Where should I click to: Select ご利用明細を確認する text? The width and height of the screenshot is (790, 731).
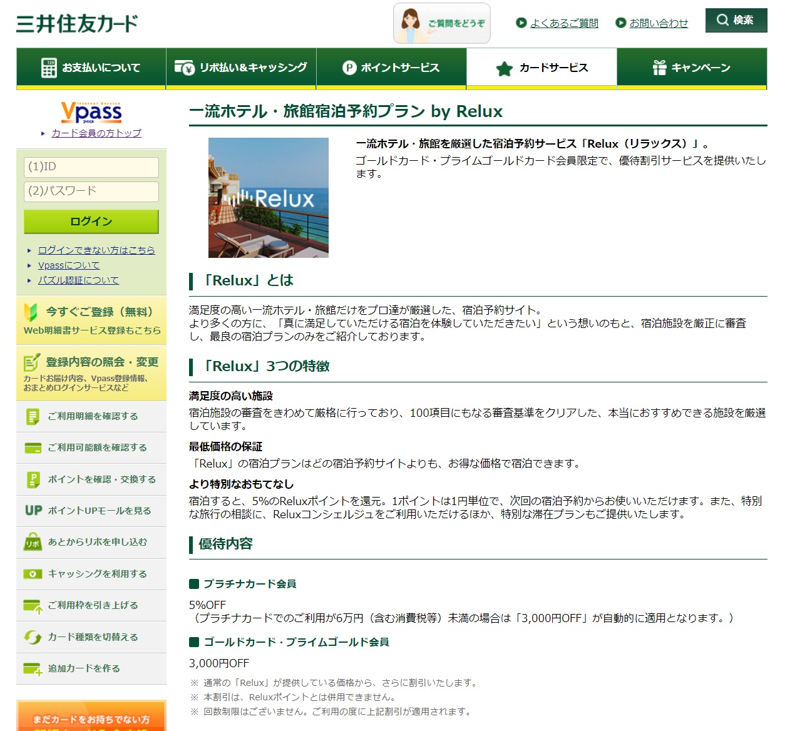click(x=93, y=416)
